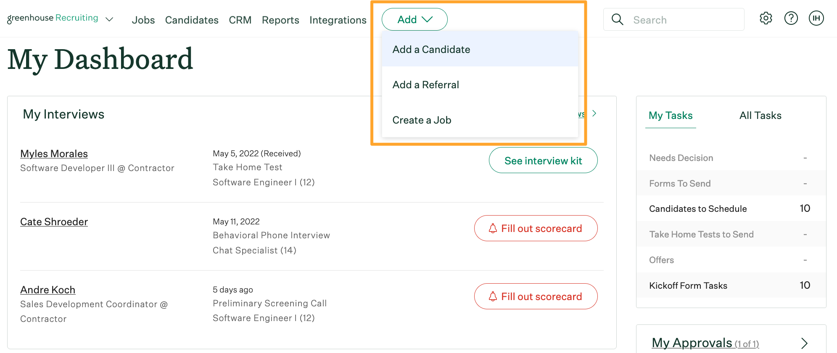The height and width of the screenshot is (353, 837).
Task: Open the settings gear icon
Action: [x=766, y=18]
